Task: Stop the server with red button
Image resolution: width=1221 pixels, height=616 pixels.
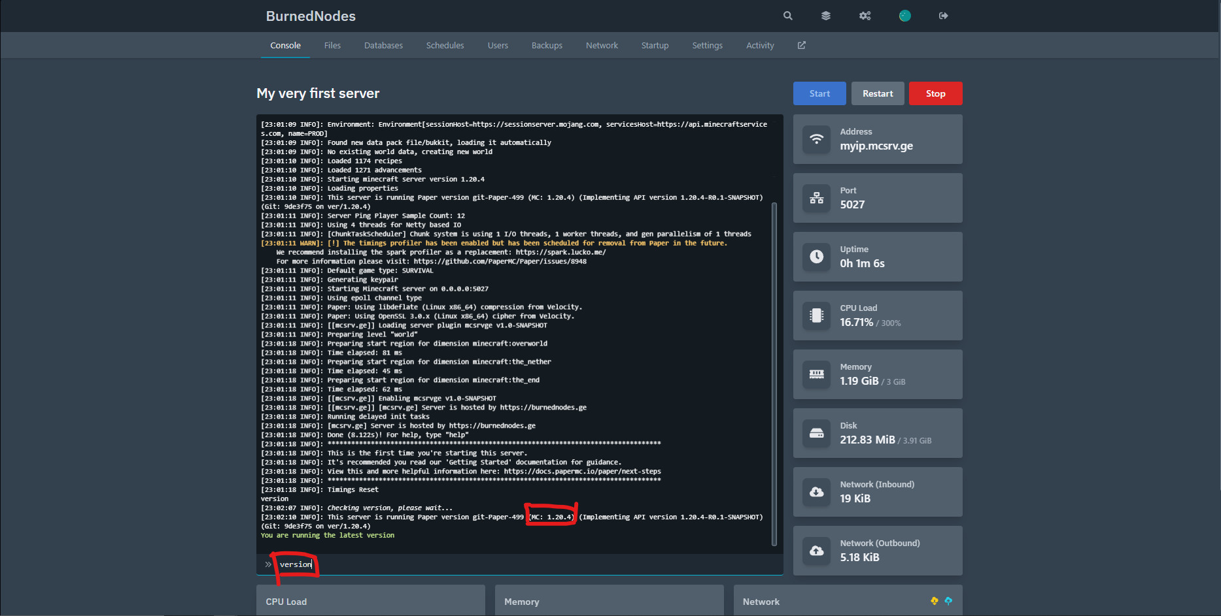Action: coord(936,93)
